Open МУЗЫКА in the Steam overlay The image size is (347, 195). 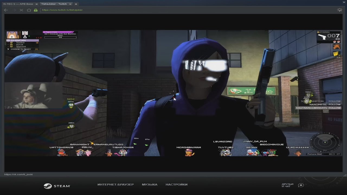(x=150, y=184)
